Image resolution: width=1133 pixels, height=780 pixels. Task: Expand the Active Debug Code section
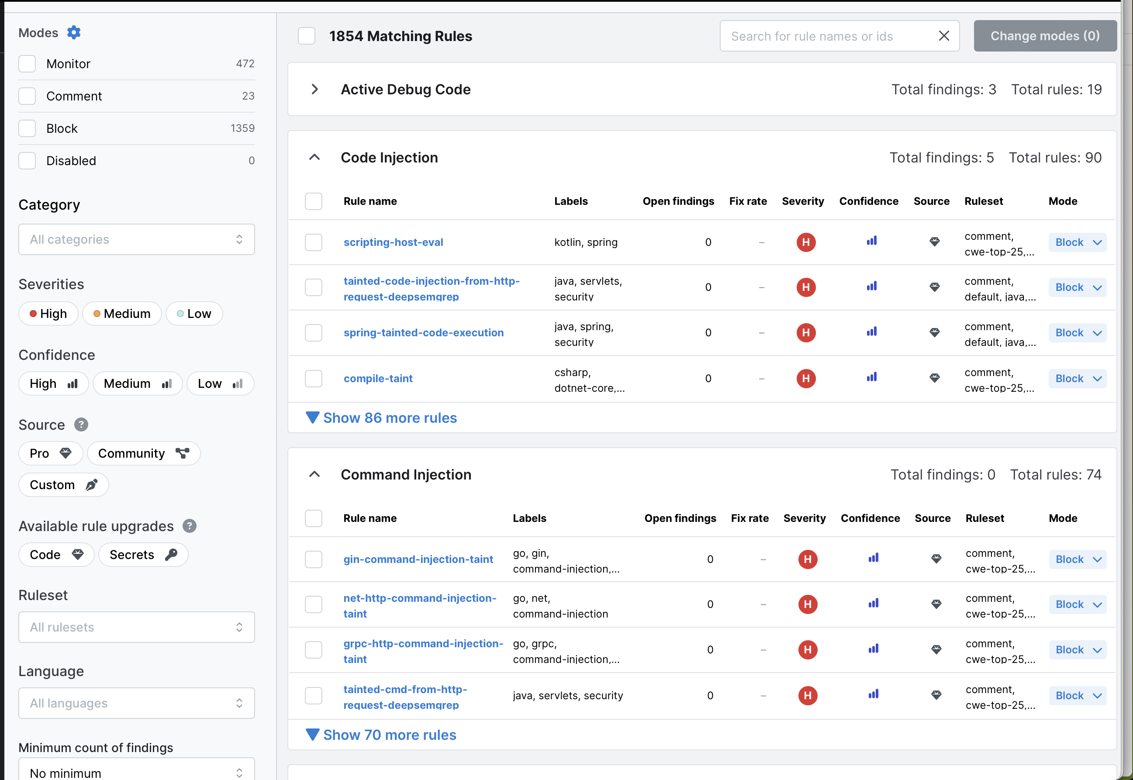[315, 90]
